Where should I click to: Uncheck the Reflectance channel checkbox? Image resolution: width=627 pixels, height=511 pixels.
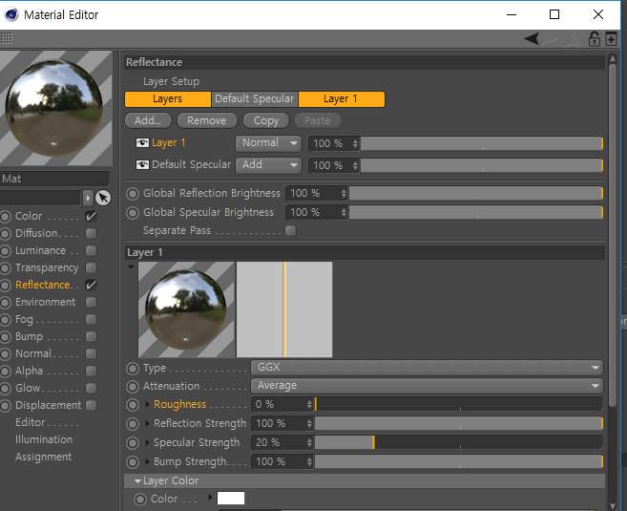point(92,285)
